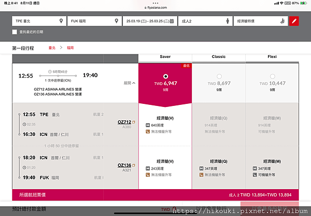Select the Saver TWD 6,947 fare radio
Screen dimensions: 311x216
tap(165, 76)
